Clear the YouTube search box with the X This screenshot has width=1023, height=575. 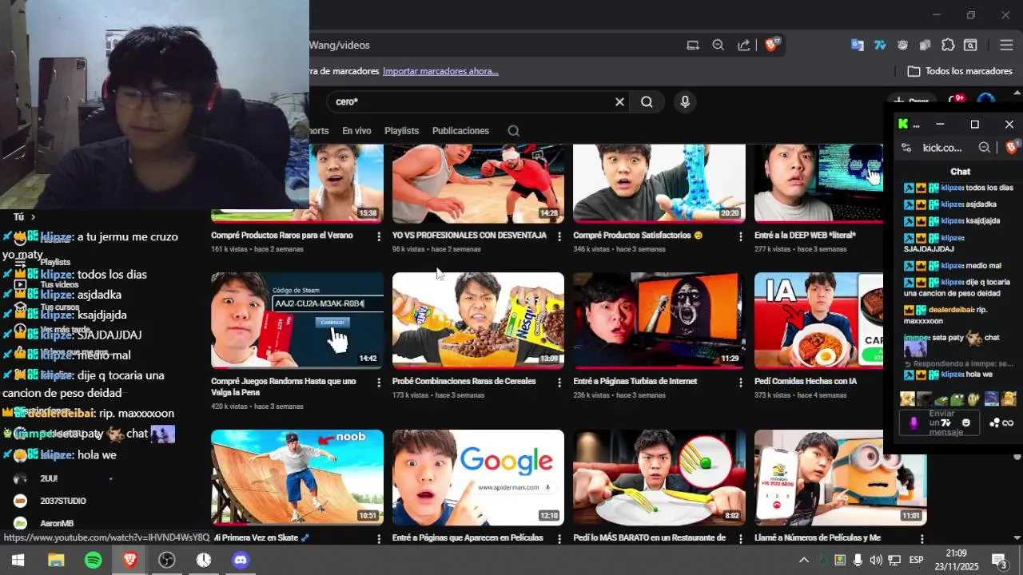pyautogui.click(x=619, y=101)
